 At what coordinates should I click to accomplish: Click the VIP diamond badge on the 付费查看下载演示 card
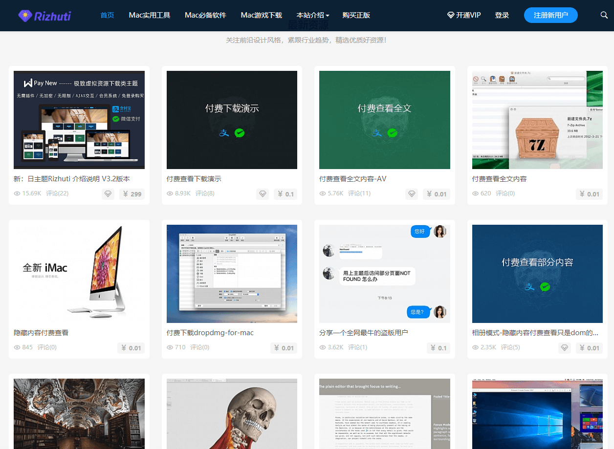tap(263, 194)
